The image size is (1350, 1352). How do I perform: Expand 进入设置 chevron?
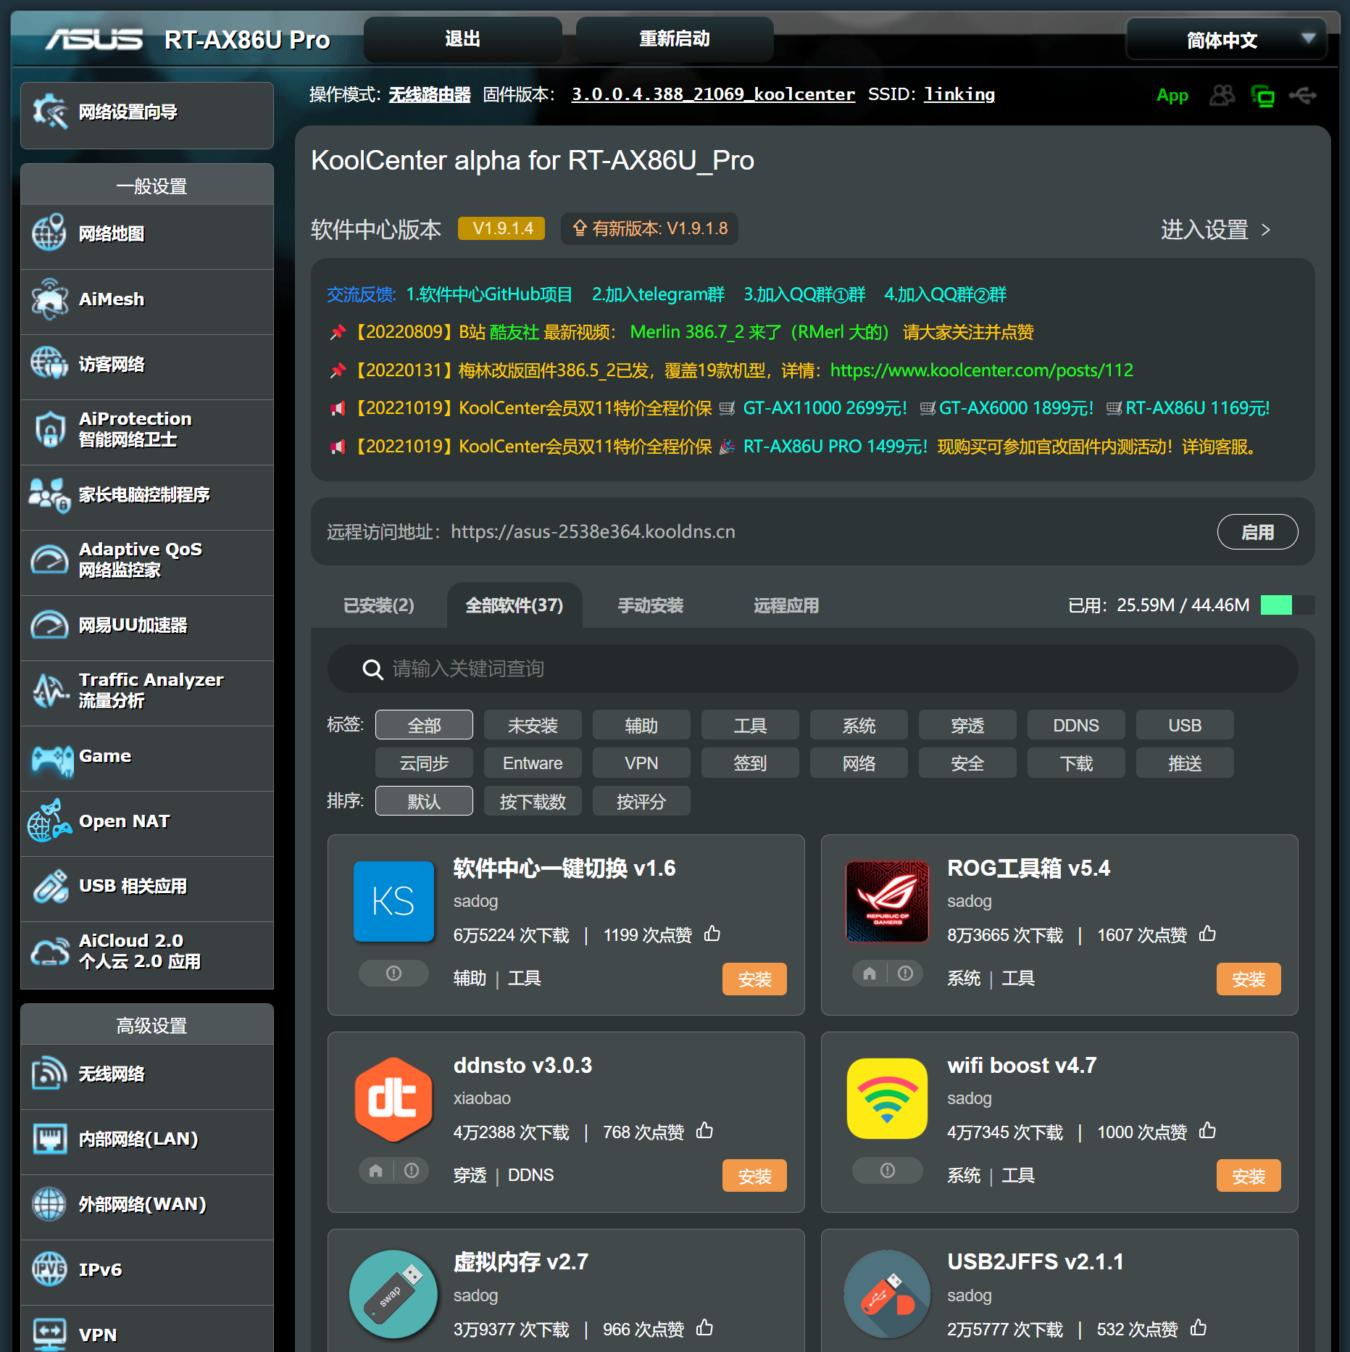(x=1266, y=230)
